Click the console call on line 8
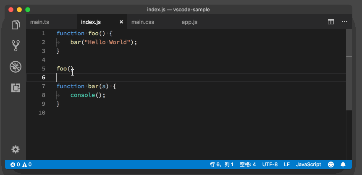 [83, 95]
